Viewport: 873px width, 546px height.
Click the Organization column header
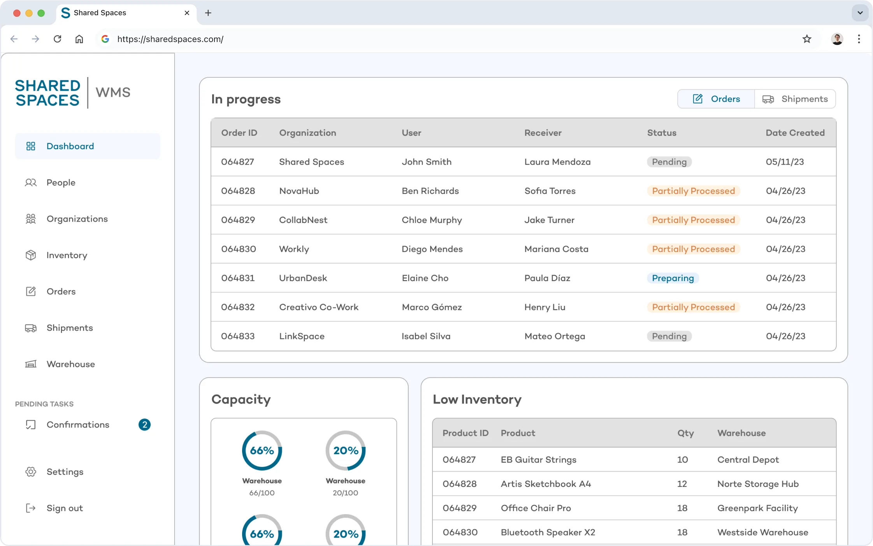pyautogui.click(x=307, y=133)
